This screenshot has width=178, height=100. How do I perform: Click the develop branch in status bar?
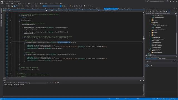click(x=172, y=99)
